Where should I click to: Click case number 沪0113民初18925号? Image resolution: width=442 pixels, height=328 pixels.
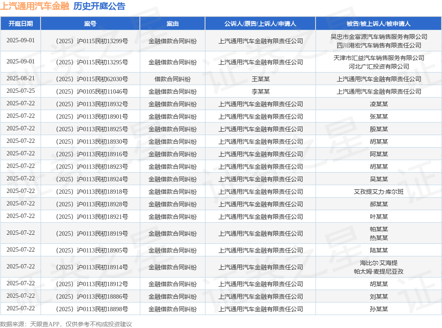(x=92, y=129)
